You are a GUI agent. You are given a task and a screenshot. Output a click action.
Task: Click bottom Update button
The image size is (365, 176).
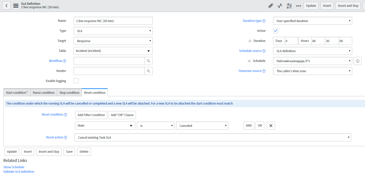12,152
